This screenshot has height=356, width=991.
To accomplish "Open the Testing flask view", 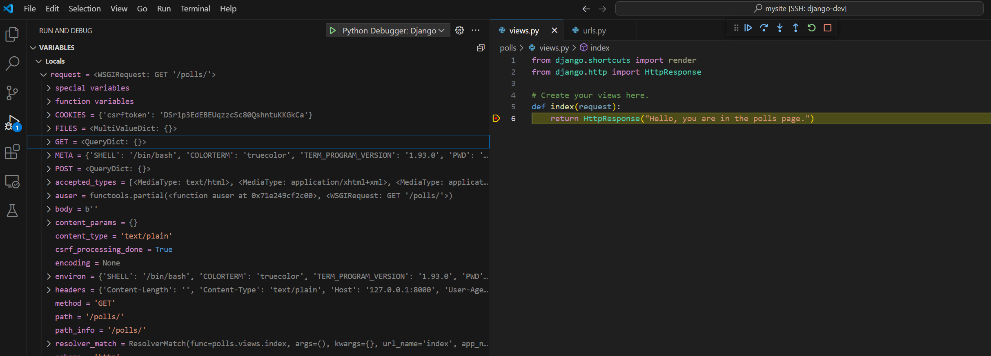I will pyautogui.click(x=12, y=210).
